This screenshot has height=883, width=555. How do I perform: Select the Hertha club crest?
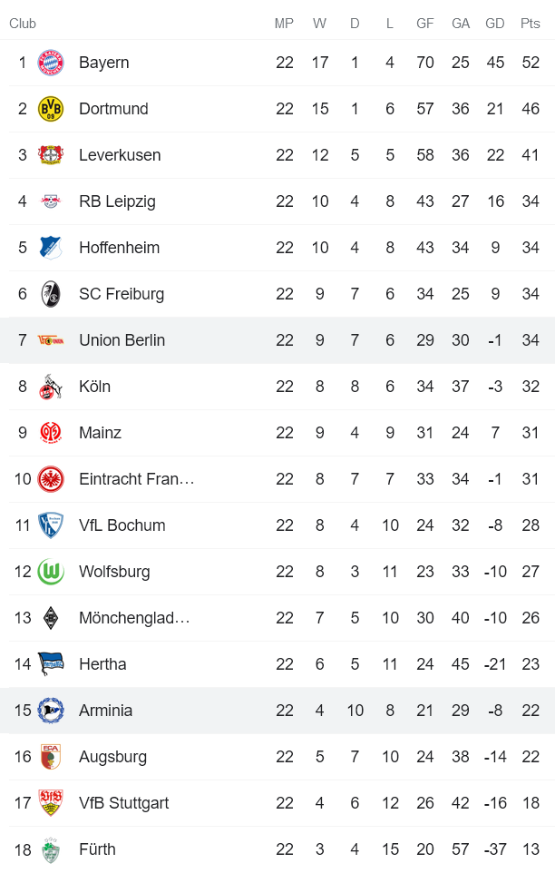[x=51, y=664]
